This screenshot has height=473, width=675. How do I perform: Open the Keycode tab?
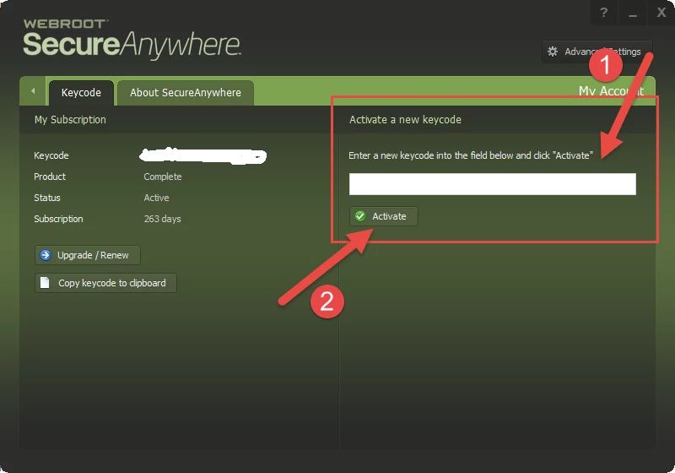point(81,93)
